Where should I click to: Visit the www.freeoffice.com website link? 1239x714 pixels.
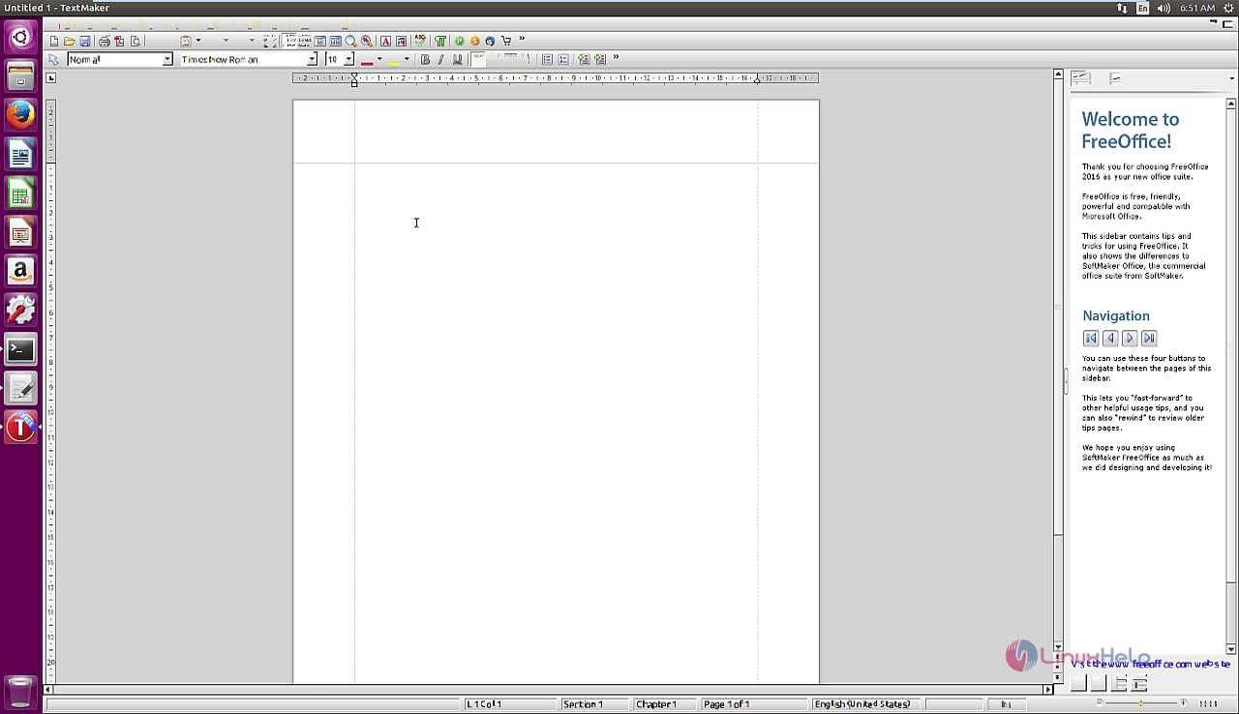pos(1151,664)
